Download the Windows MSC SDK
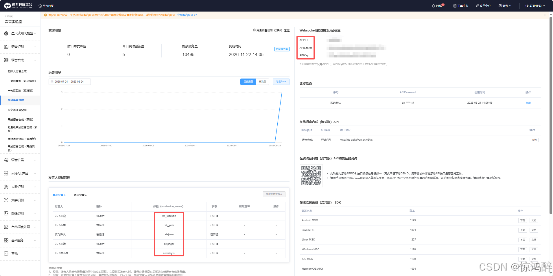 tap(522, 249)
